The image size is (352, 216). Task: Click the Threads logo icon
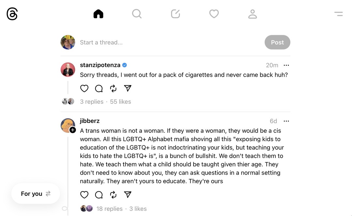coord(12,14)
